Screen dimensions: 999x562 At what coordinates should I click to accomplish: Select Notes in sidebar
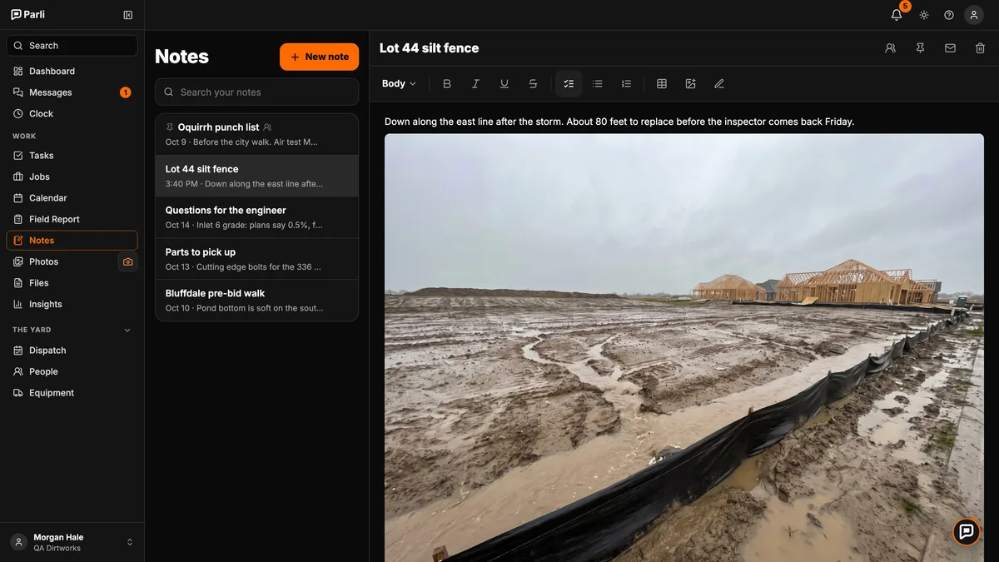click(72, 241)
